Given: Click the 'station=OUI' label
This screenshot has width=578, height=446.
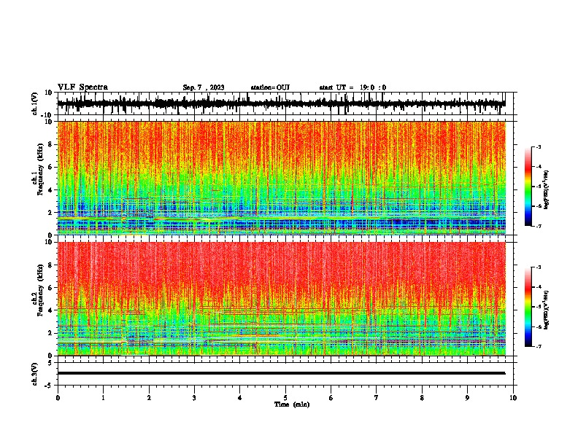Looking at the screenshot, I should 270,87.
